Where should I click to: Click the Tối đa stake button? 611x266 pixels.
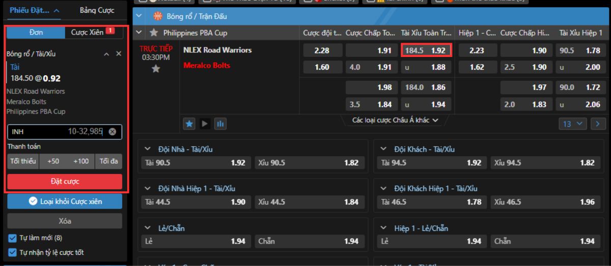click(x=108, y=161)
